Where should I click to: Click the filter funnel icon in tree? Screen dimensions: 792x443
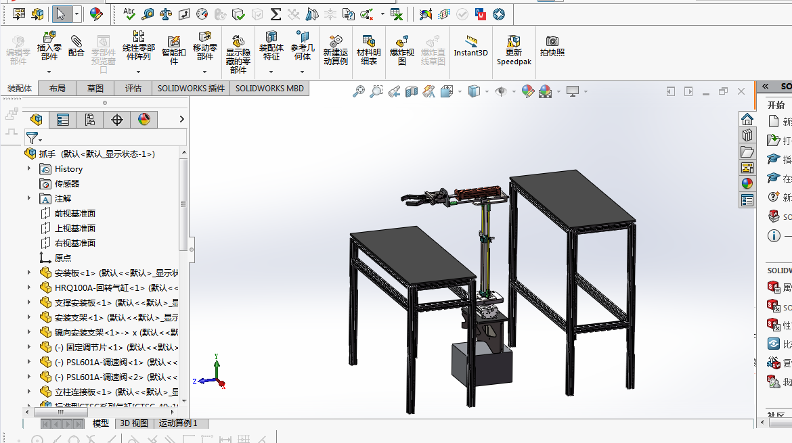[x=32, y=138]
